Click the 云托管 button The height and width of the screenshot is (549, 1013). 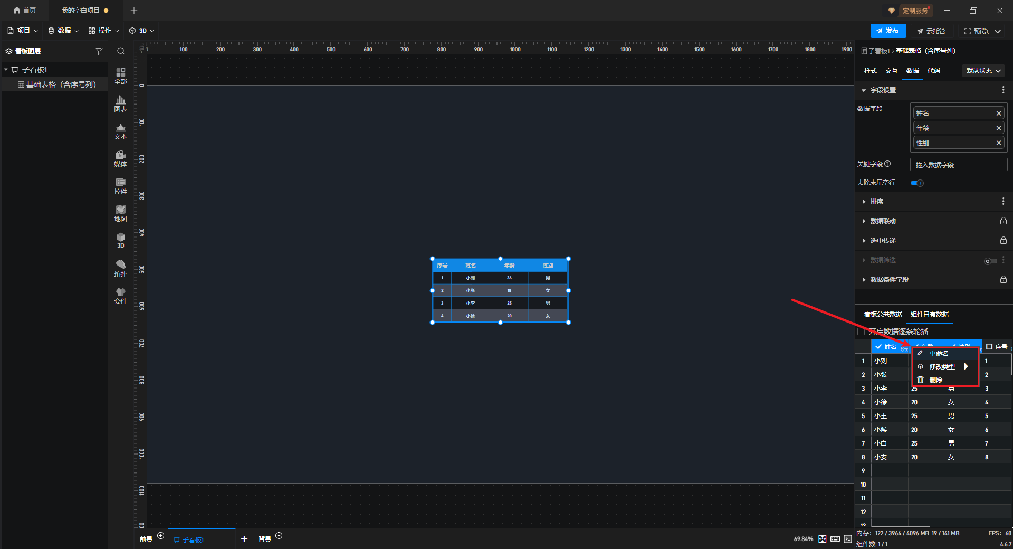click(x=931, y=31)
